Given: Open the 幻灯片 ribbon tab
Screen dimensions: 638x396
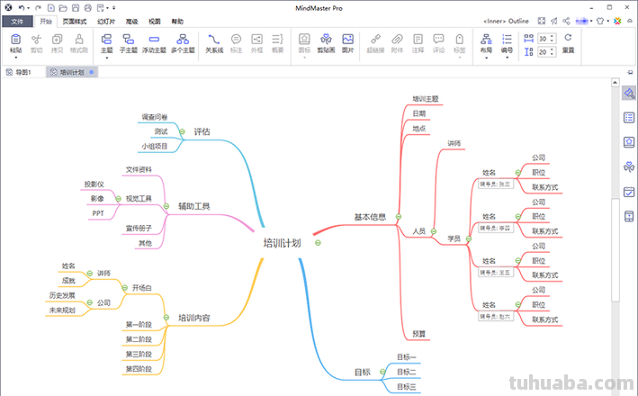Looking at the screenshot, I should pos(106,22).
